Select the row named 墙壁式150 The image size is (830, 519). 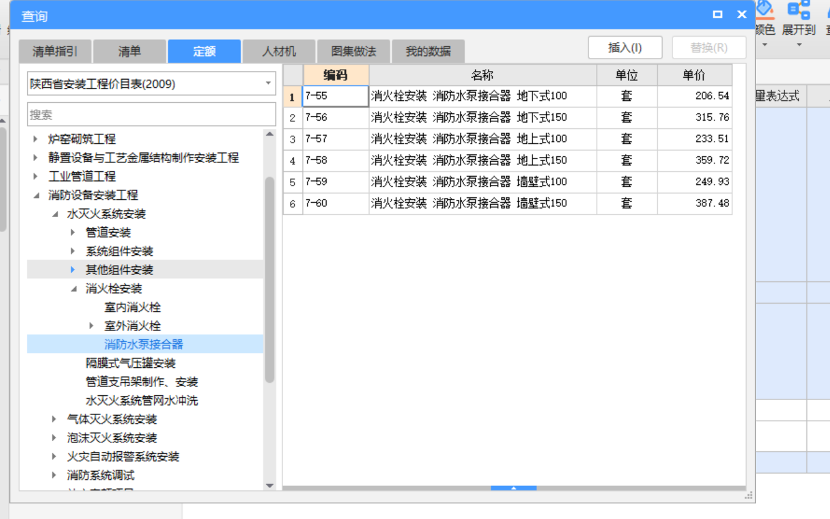tap(483, 203)
